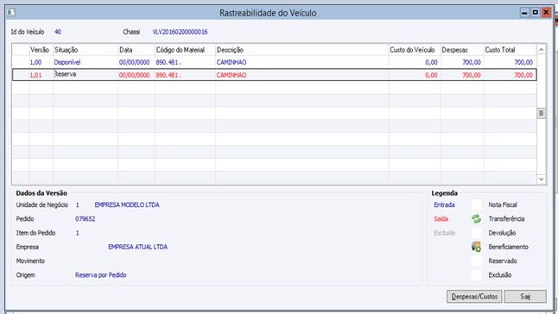This screenshot has height=314, width=558.
Task: Click the Código do Material column header
Action: pos(185,50)
